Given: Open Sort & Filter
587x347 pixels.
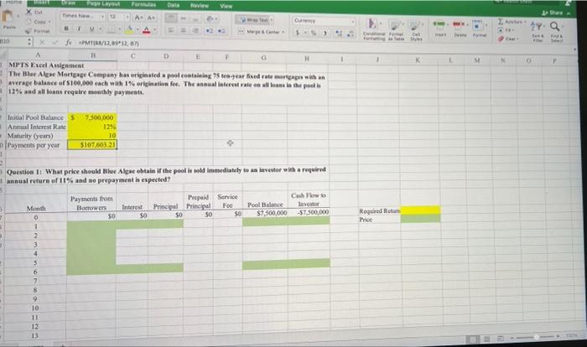Looking at the screenshot, I should click(538, 32).
